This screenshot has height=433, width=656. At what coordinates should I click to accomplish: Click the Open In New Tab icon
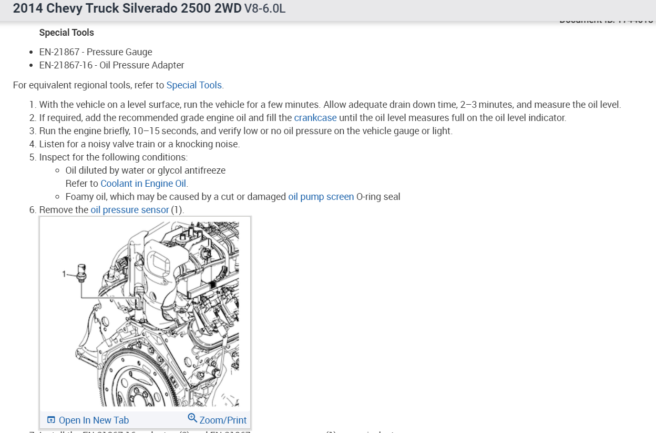coord(51,420)
